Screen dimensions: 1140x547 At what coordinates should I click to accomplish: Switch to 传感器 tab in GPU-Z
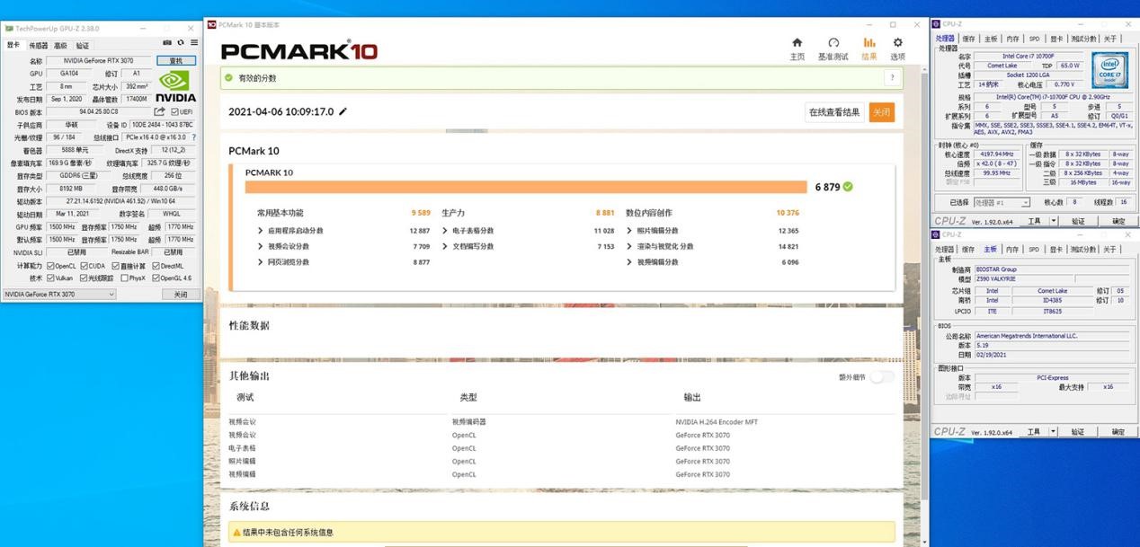tap(39, 45)
